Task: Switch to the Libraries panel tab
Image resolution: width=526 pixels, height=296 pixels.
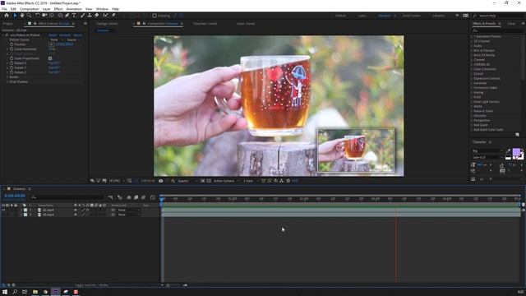Action: (511, 24)
